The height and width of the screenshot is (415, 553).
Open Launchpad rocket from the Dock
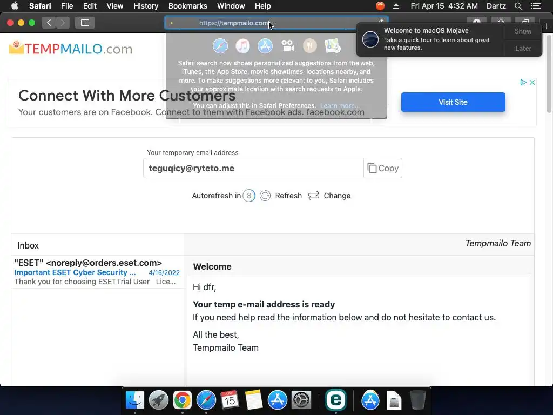159,400
